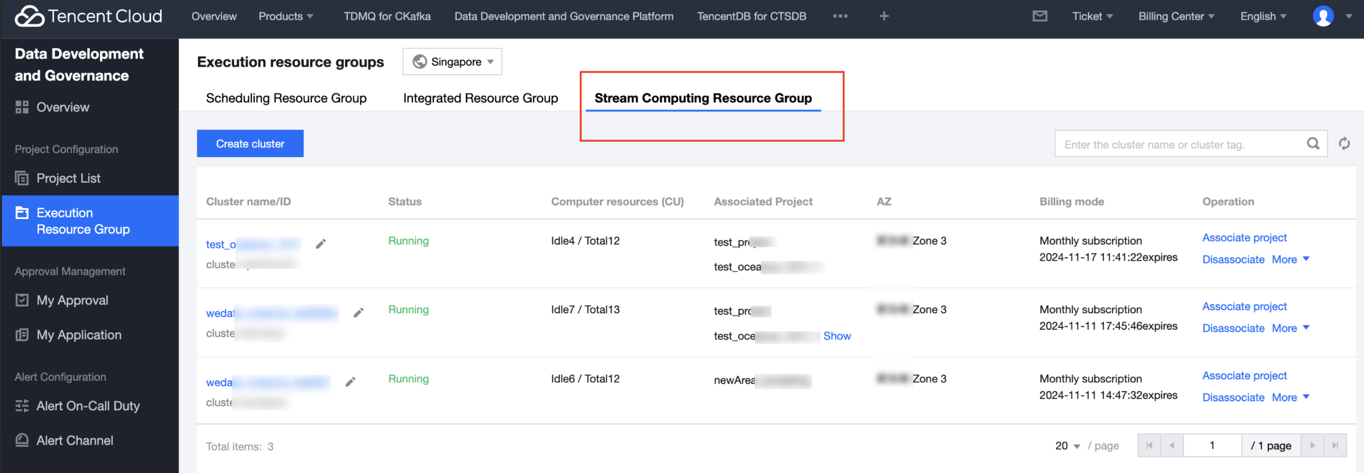Open Project List in the sidebar
The image size is (1364, 473).
click(x=68, y=178)
